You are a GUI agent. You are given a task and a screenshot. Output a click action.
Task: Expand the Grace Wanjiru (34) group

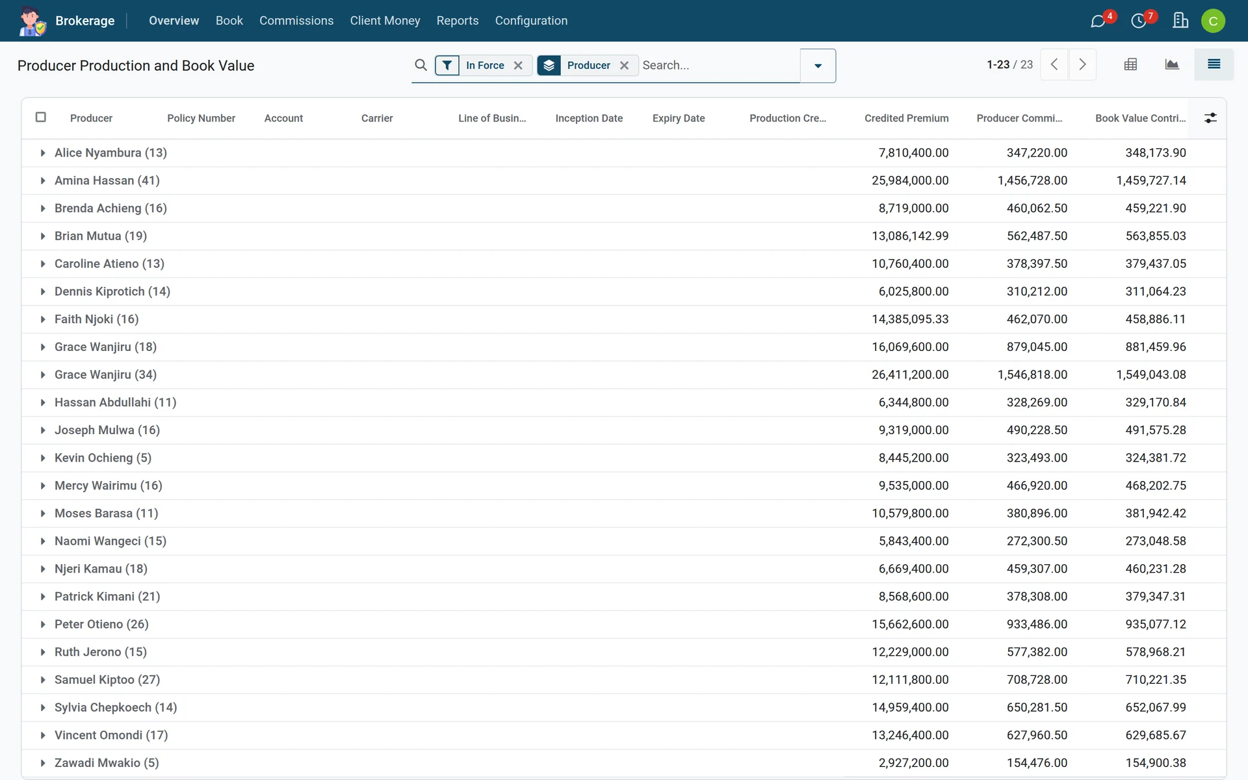point(43,374)
